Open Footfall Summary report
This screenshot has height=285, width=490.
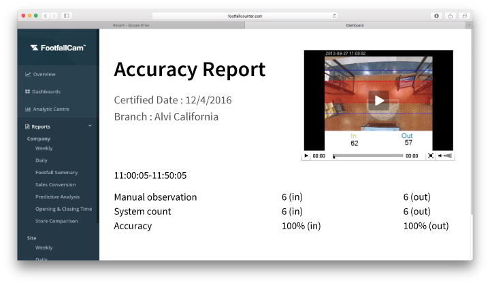56,173
